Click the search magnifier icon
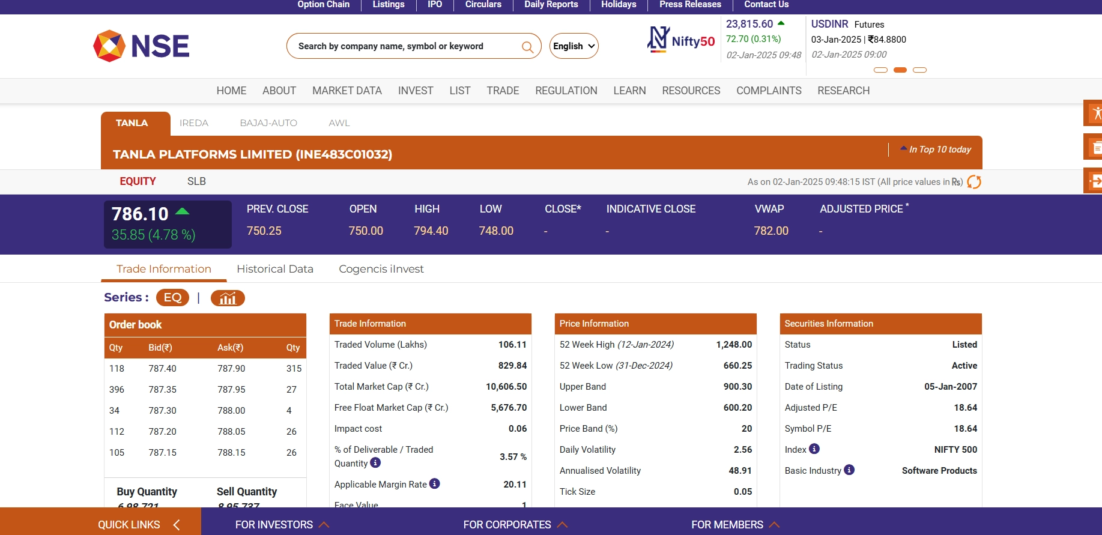The width and height of the screenshot is (1102, 535). click(527, 47)
